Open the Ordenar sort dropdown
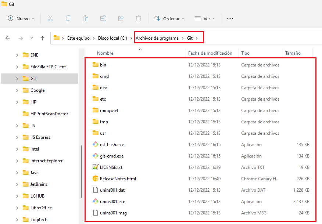The width and height of the screenshot is (322, 224). click(x=169, y=18)
